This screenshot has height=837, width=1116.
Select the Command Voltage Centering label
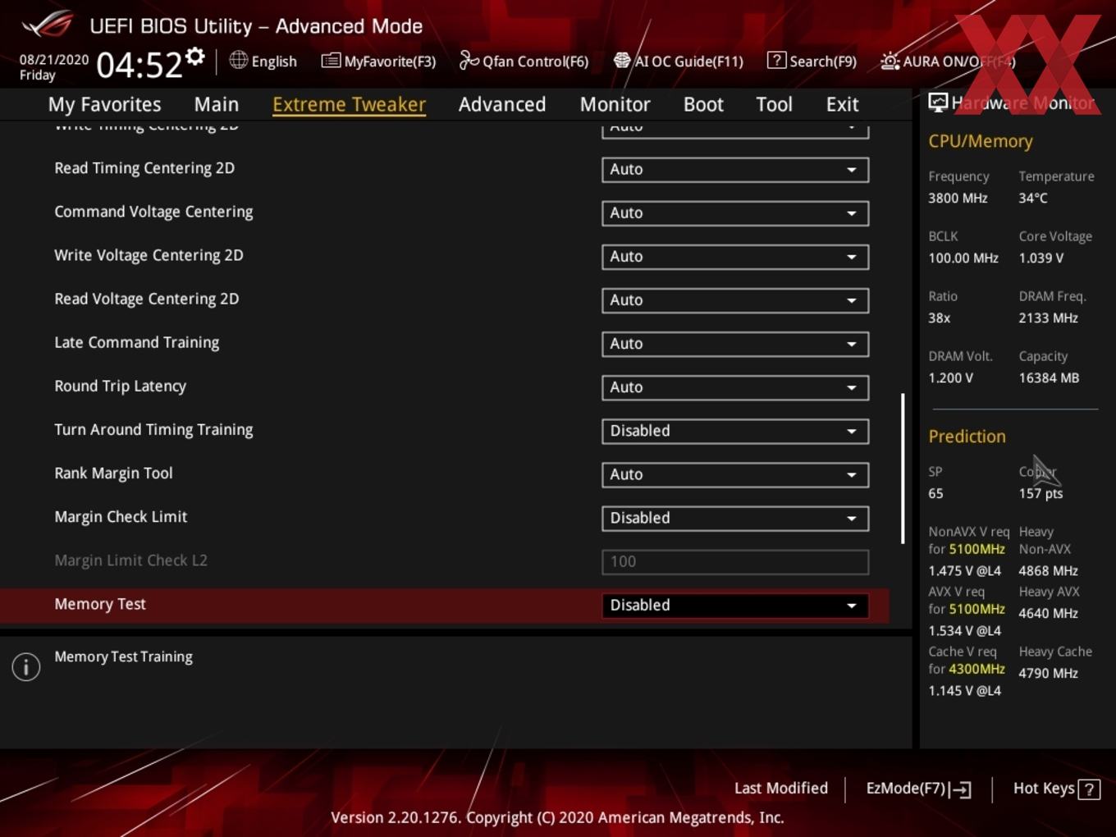(x=153, y=212)
